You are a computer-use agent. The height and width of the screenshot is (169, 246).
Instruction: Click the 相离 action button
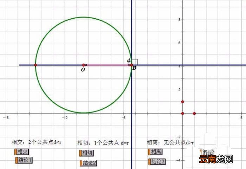point(155,151)
